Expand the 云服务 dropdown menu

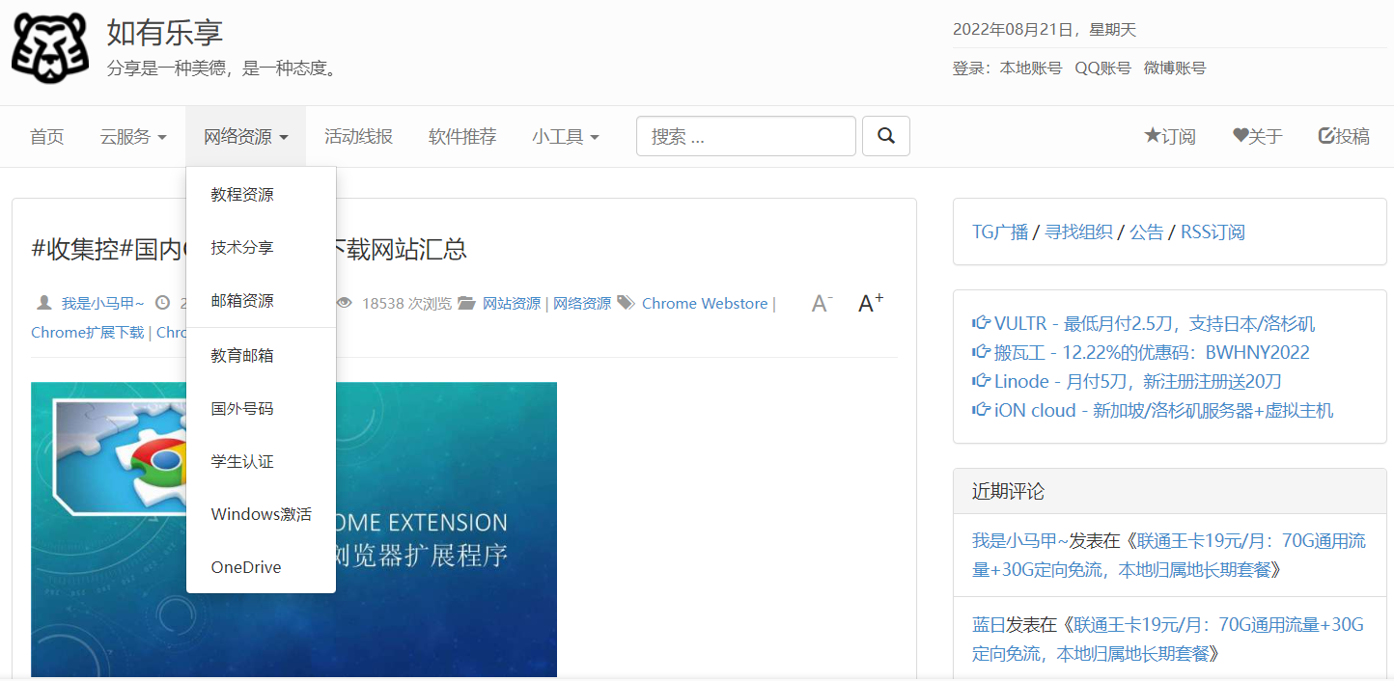pos(133,136)
